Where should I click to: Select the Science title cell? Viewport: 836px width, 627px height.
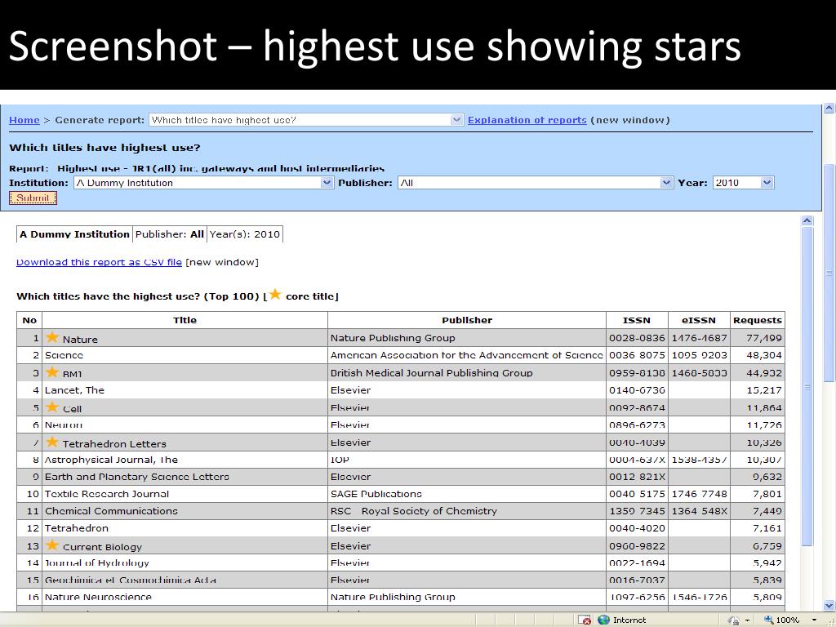coord(185,355)
